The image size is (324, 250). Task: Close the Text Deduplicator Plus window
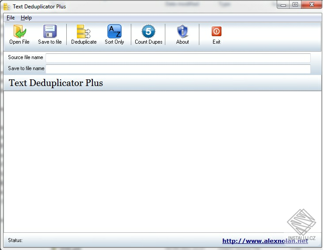point(312,4)
